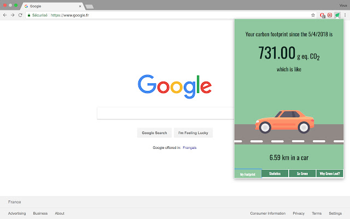Click the green padlock security icon

pyautogui.click(x=29, y=15)
